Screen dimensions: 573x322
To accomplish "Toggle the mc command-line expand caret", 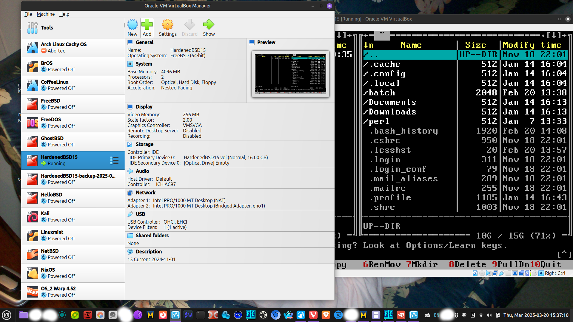I will (x=564, y=254).
